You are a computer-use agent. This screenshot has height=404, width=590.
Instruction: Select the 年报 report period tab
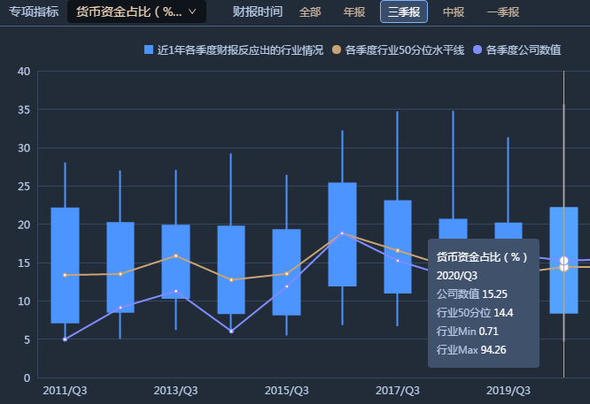point(353,11)
